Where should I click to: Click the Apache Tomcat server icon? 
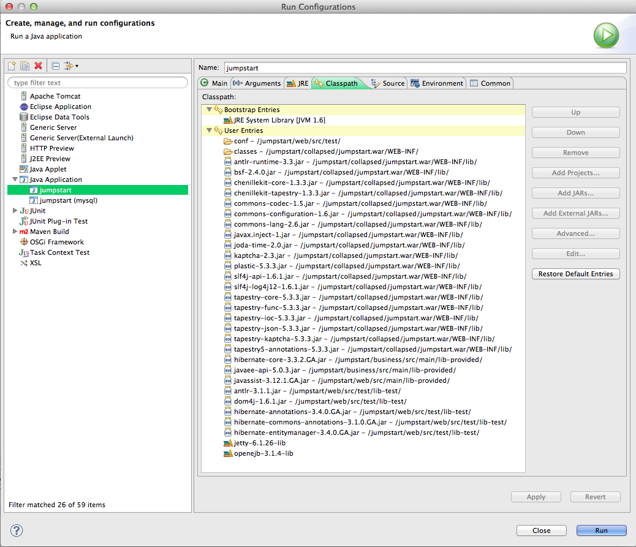click(x=24, y=96)
